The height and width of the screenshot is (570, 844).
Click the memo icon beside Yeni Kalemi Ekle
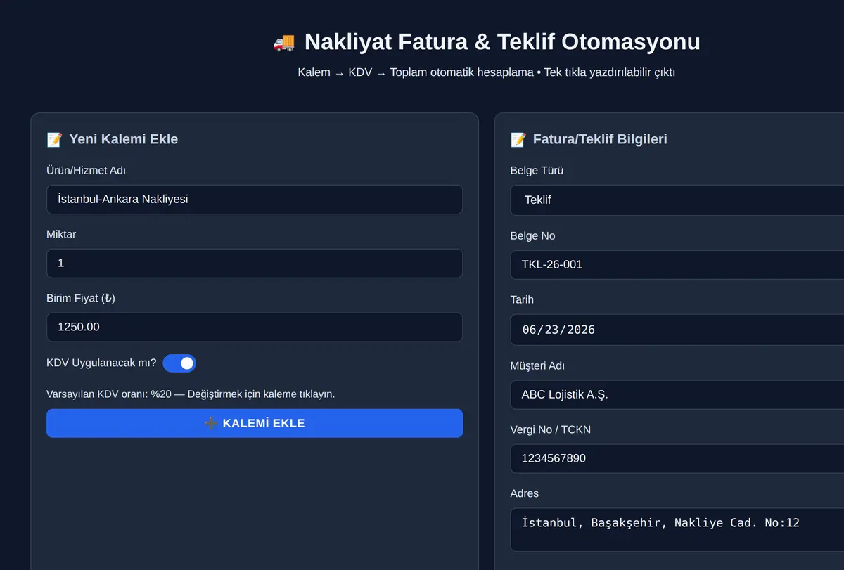pos(54,139)
